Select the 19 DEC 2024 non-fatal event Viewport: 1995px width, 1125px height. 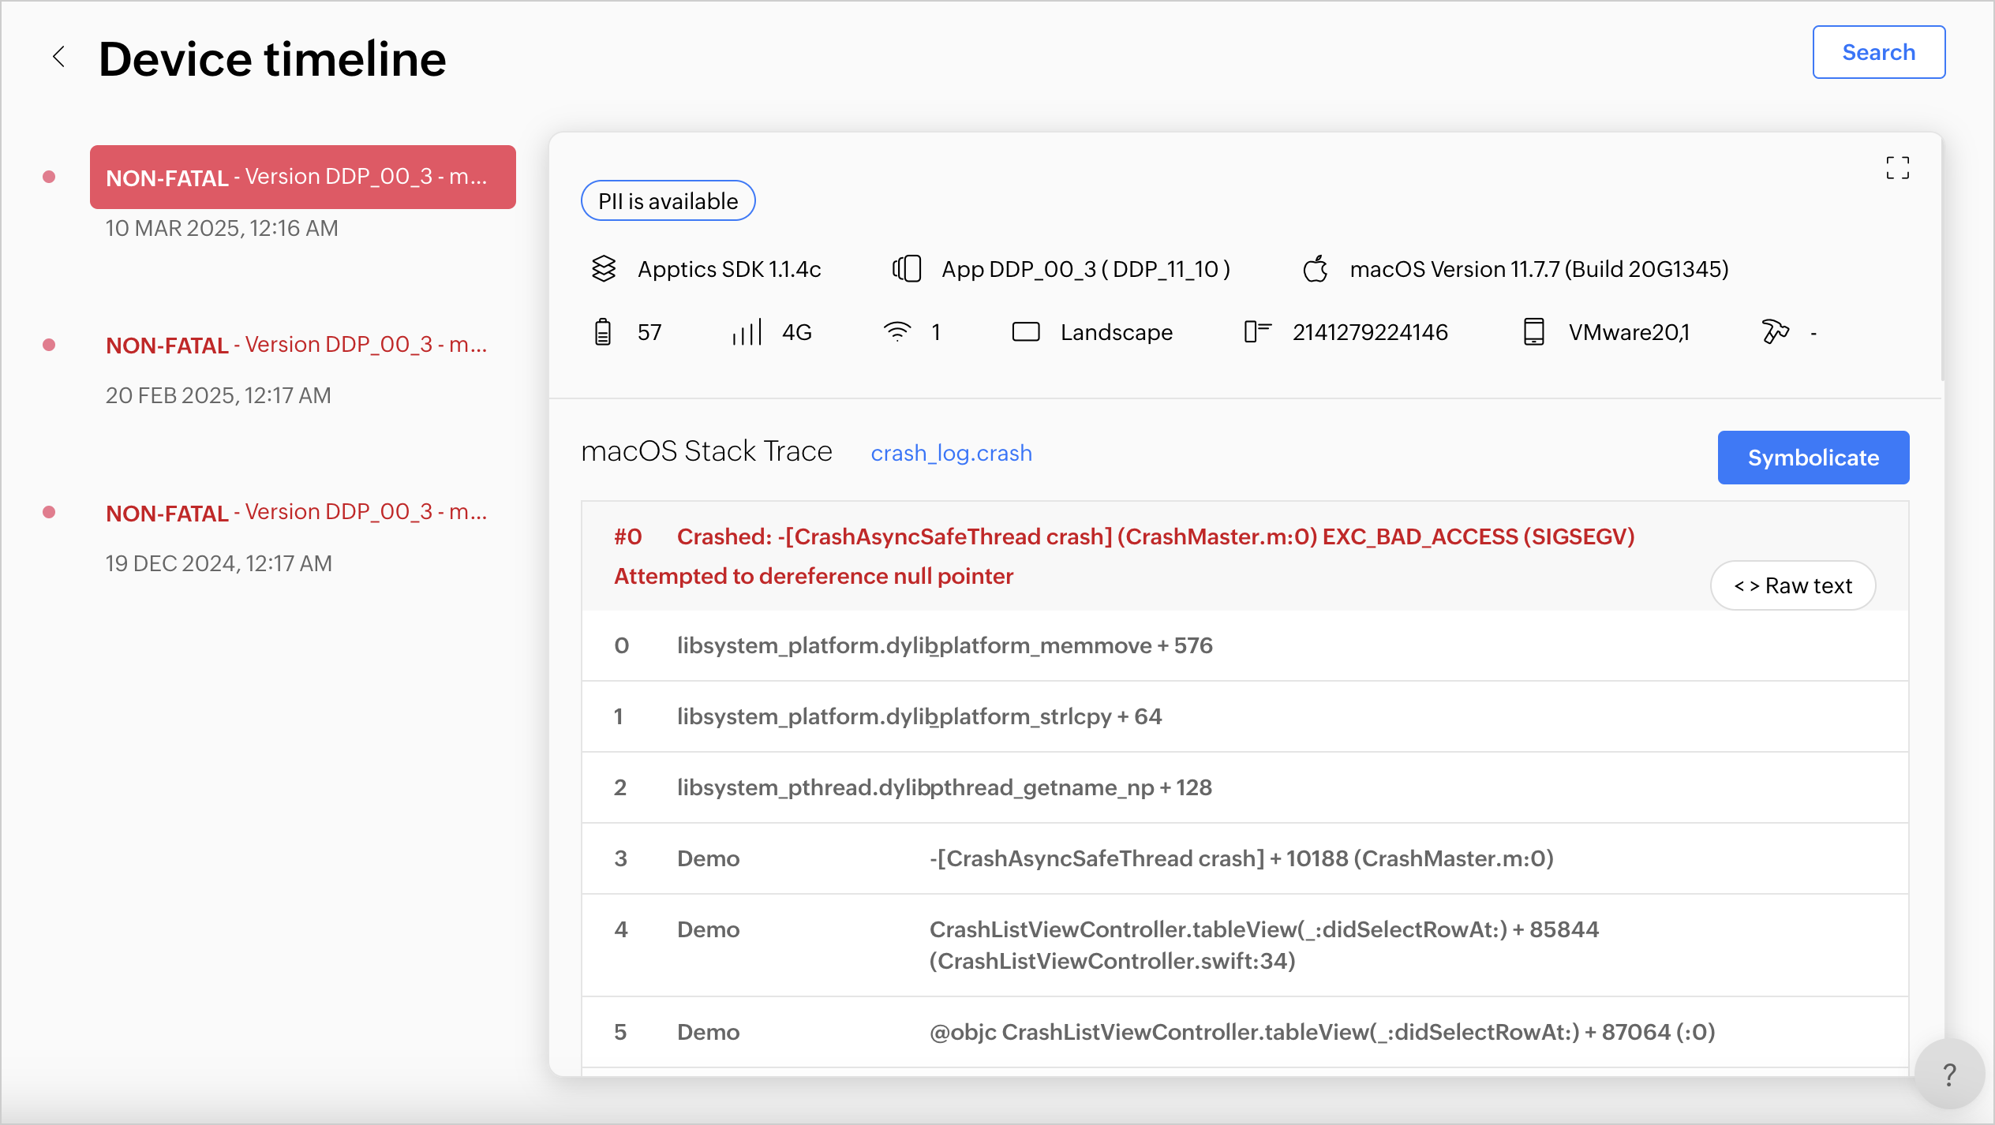(x=296, y=513)
